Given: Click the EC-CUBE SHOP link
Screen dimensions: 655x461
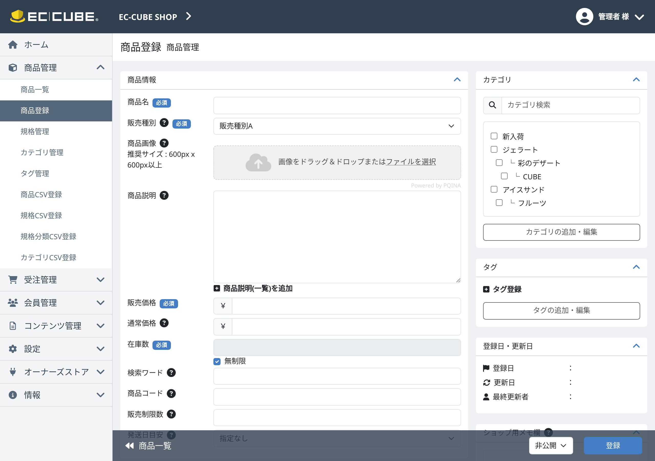Looking at the screenshot, I should coord(148,17).
